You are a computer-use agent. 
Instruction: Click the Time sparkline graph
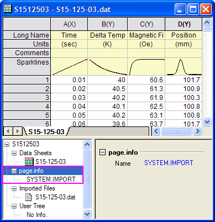point(69,67)
